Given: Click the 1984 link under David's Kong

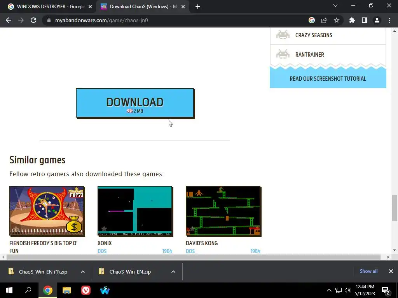Looking at the screenshot, I should pos(255,251).
